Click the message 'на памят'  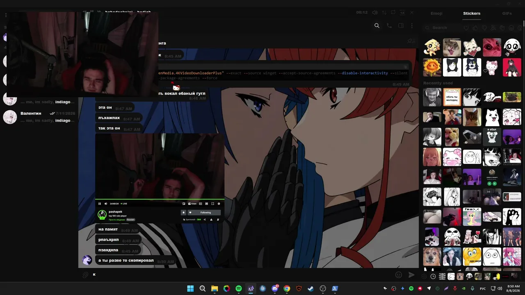click(118, 229)
